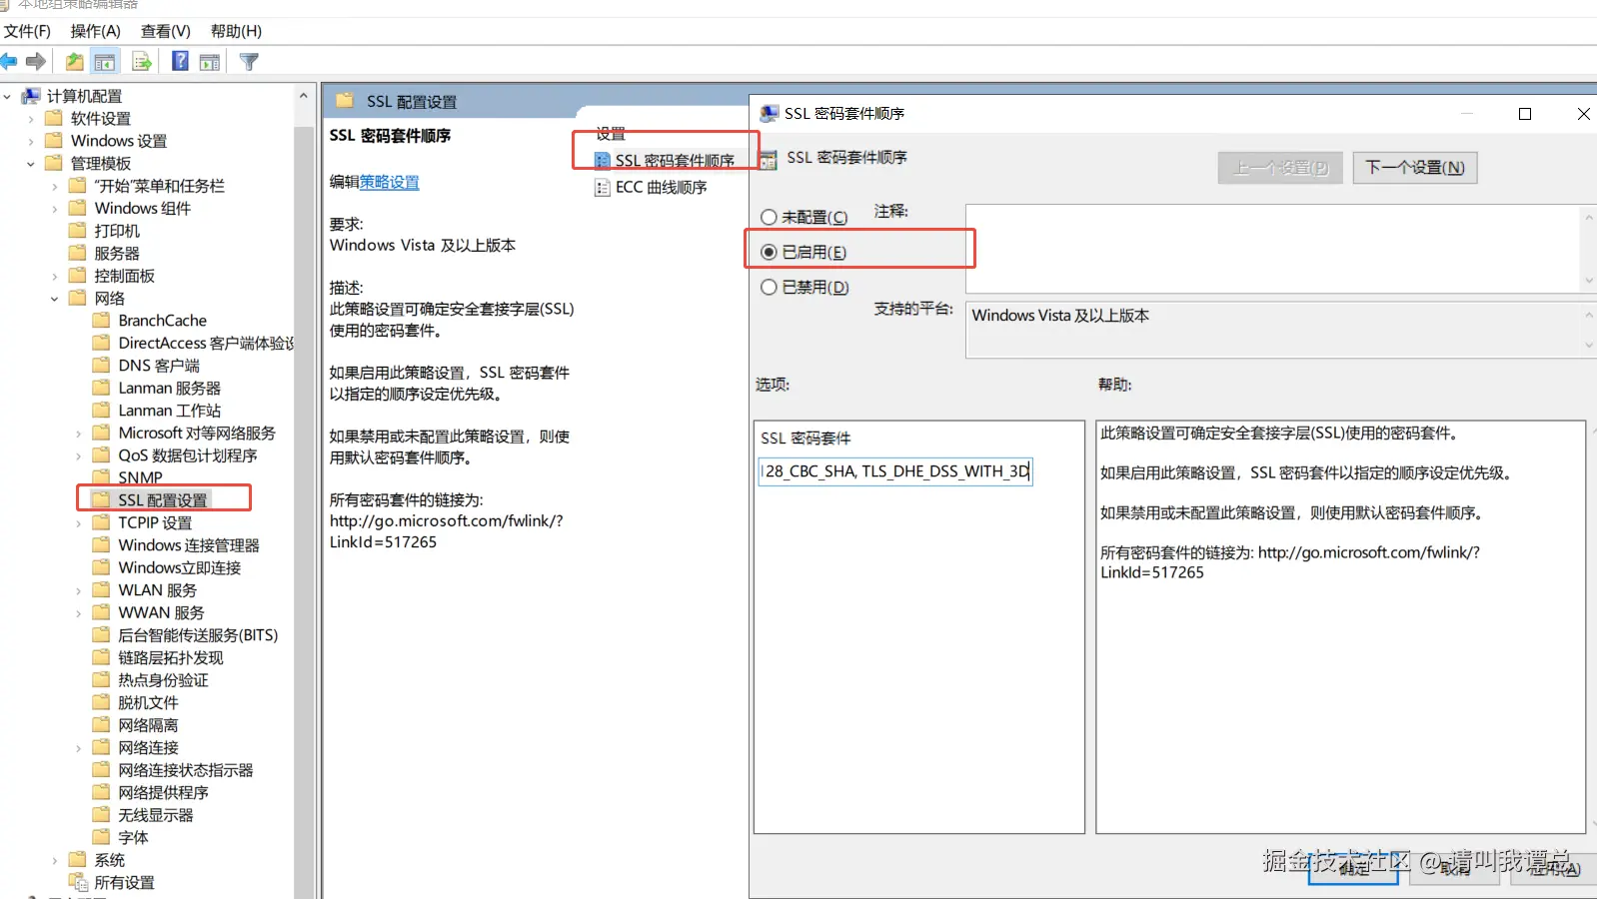Click the 字体 folder icon
The width and height of the screenshot is (1597, 899).
(x=101, y=837)
